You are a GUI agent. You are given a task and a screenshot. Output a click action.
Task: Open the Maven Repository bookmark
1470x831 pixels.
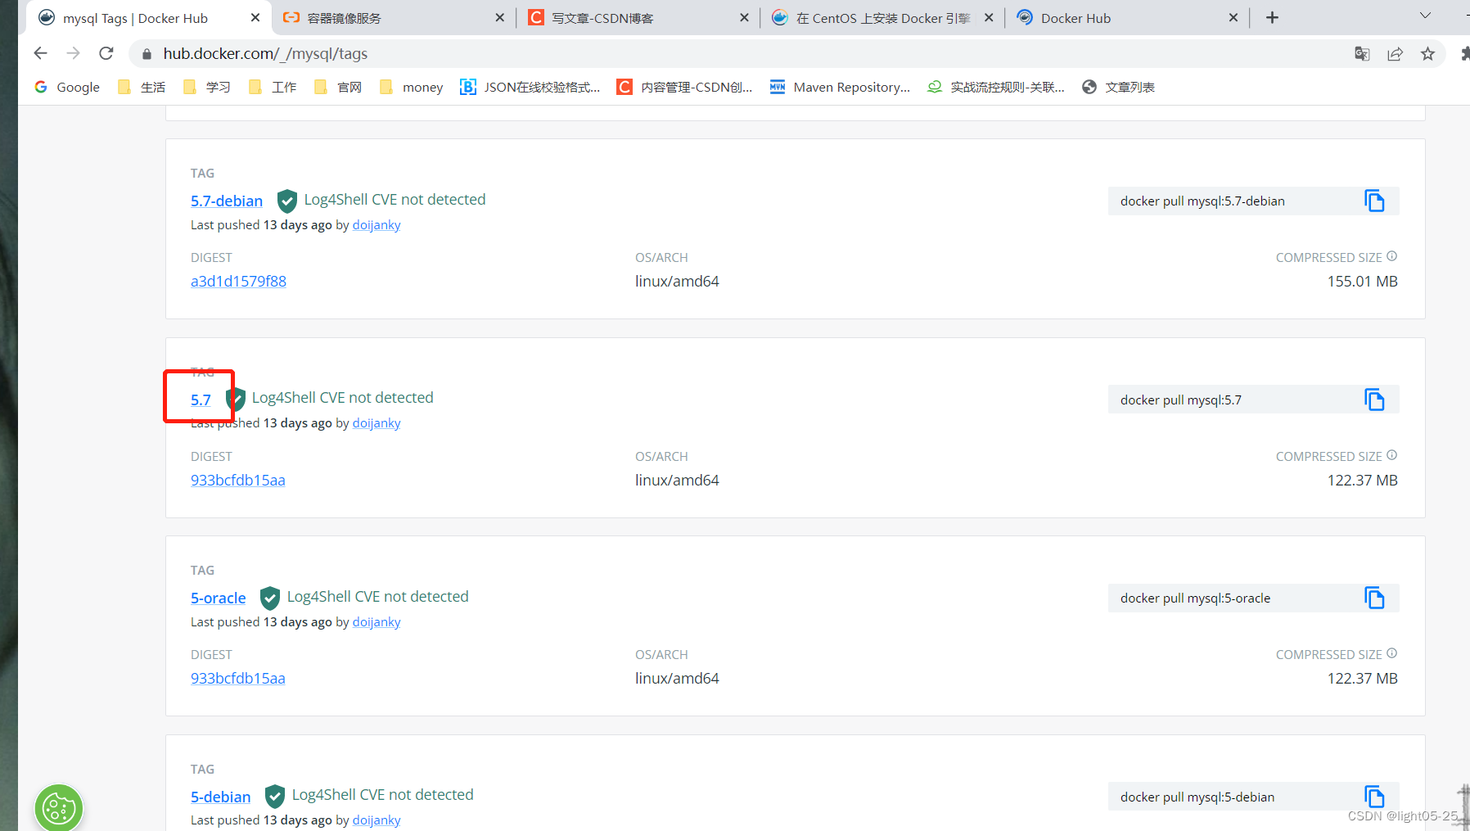click(x=841, y=87)
